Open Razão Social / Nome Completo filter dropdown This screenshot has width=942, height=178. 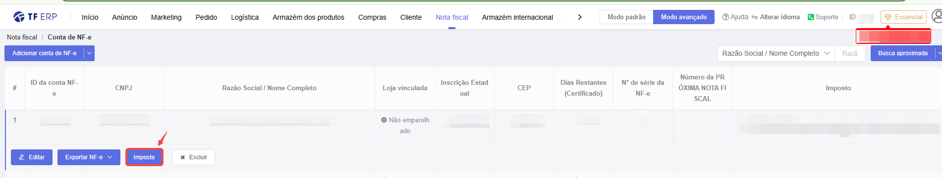click(776, 53)
